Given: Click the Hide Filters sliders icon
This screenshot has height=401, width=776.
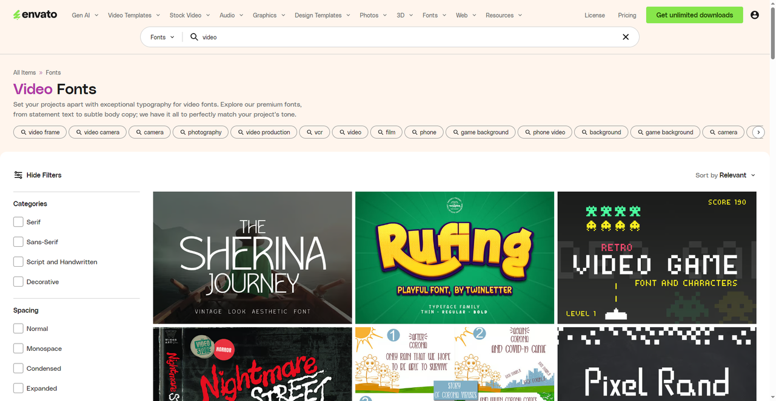Looking at the screenshot, I should (x=18, y=175).
